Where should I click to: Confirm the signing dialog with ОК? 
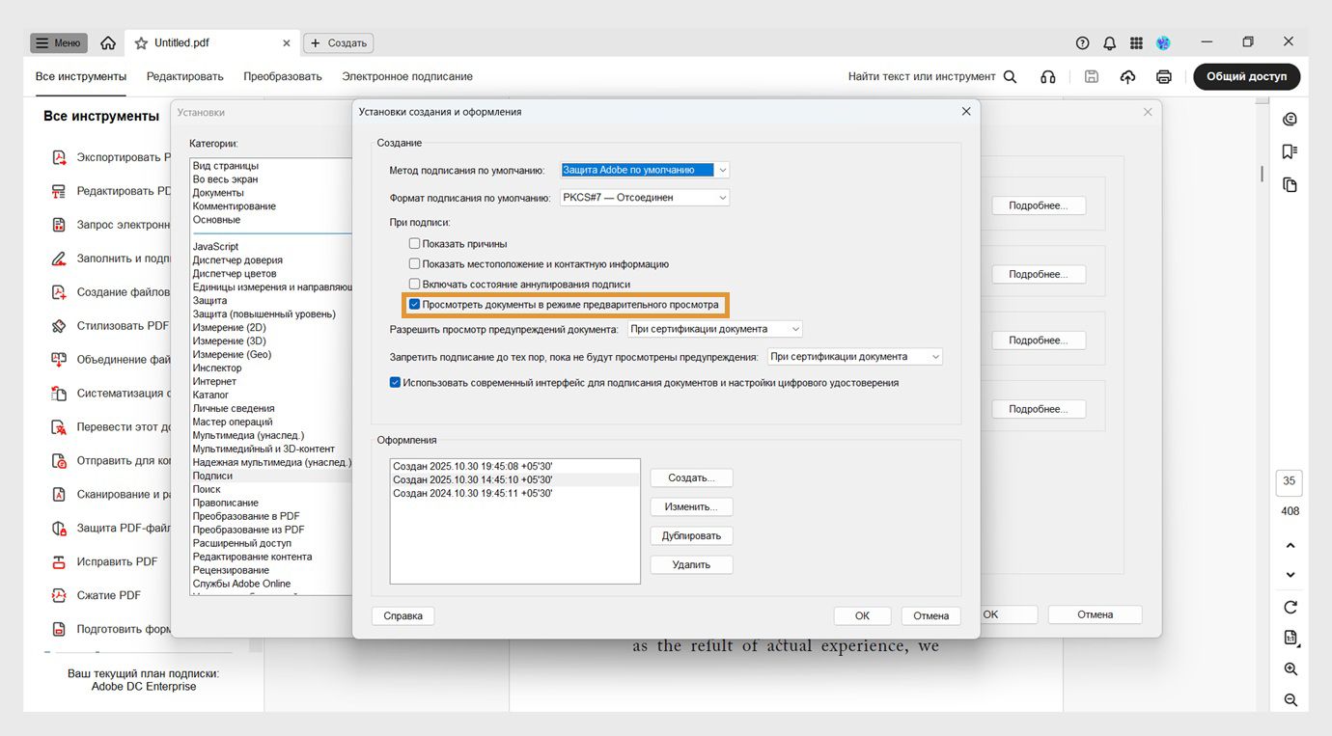point(862,615)
